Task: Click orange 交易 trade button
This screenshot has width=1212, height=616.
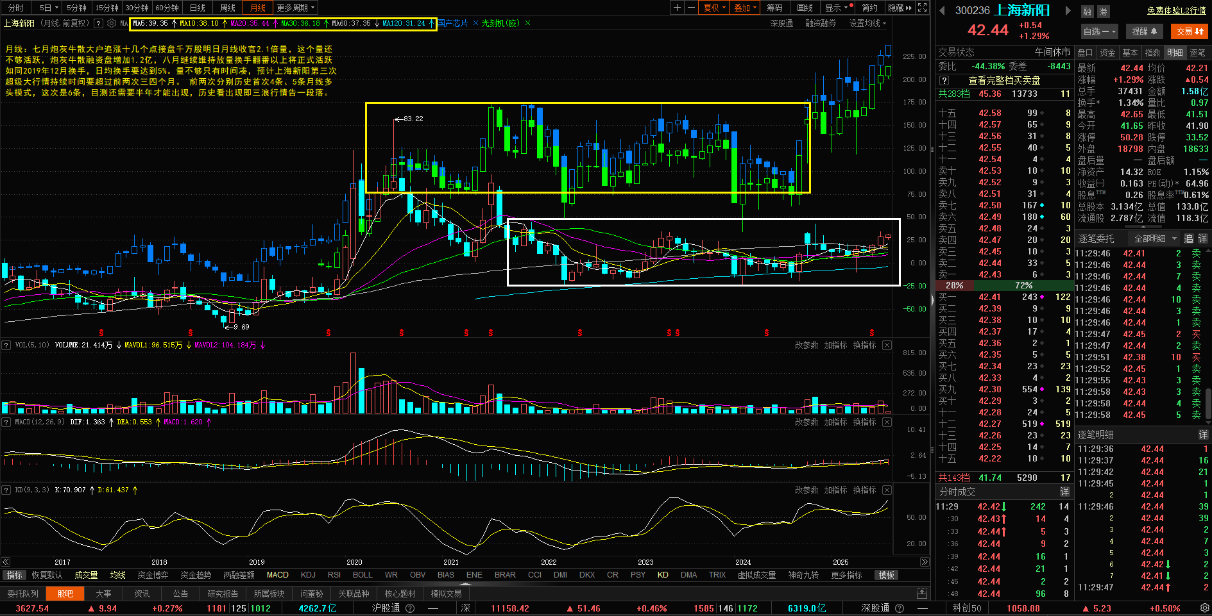Action: click(x=1190, y=31)
